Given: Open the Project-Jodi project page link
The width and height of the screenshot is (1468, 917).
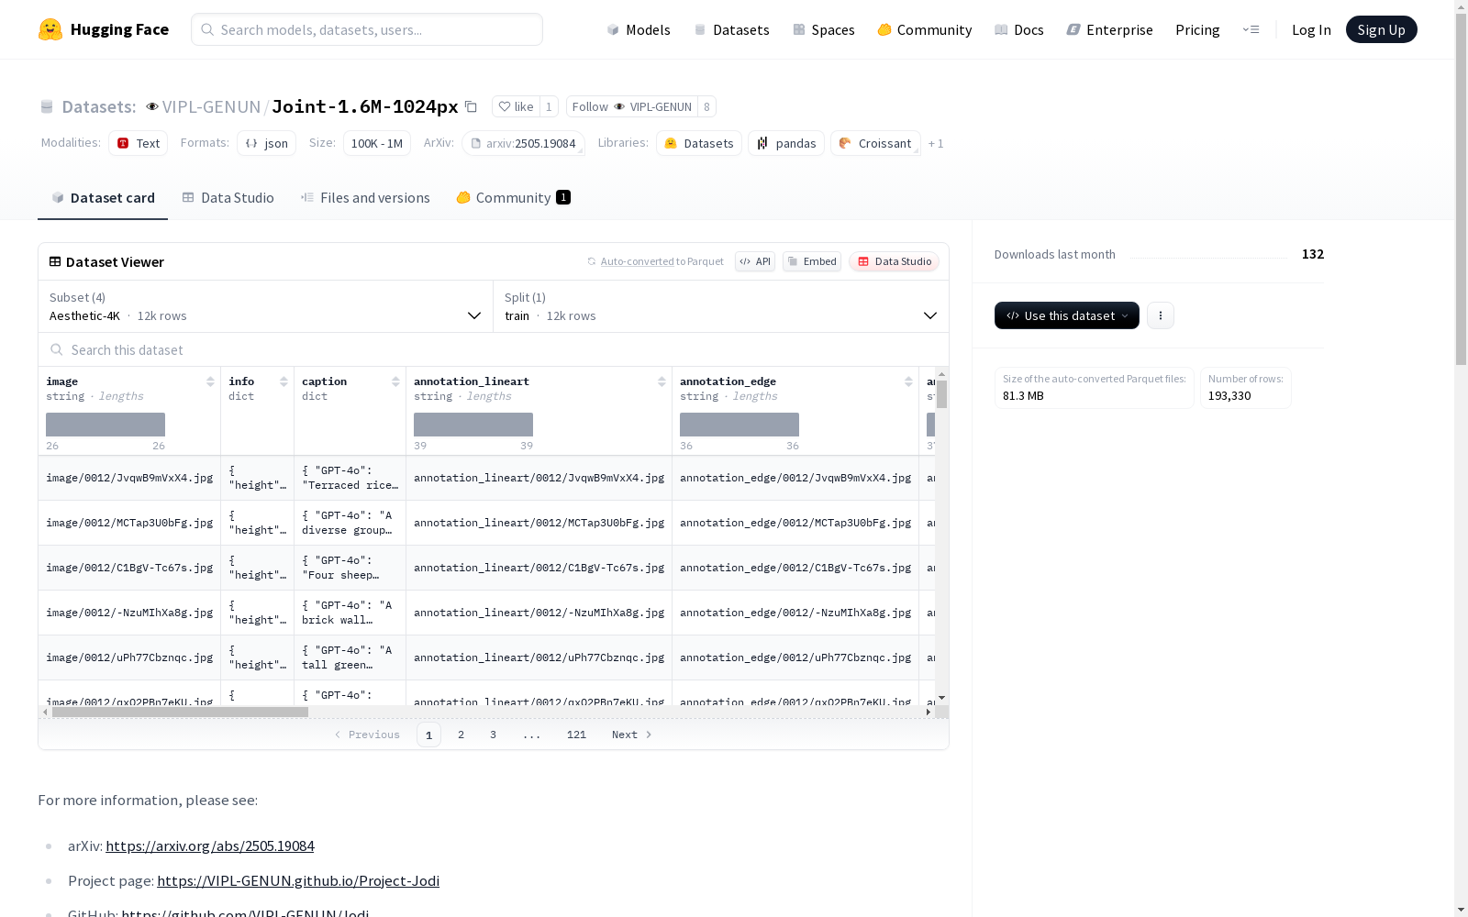Looking at the screenshot, I should [298, 880].
